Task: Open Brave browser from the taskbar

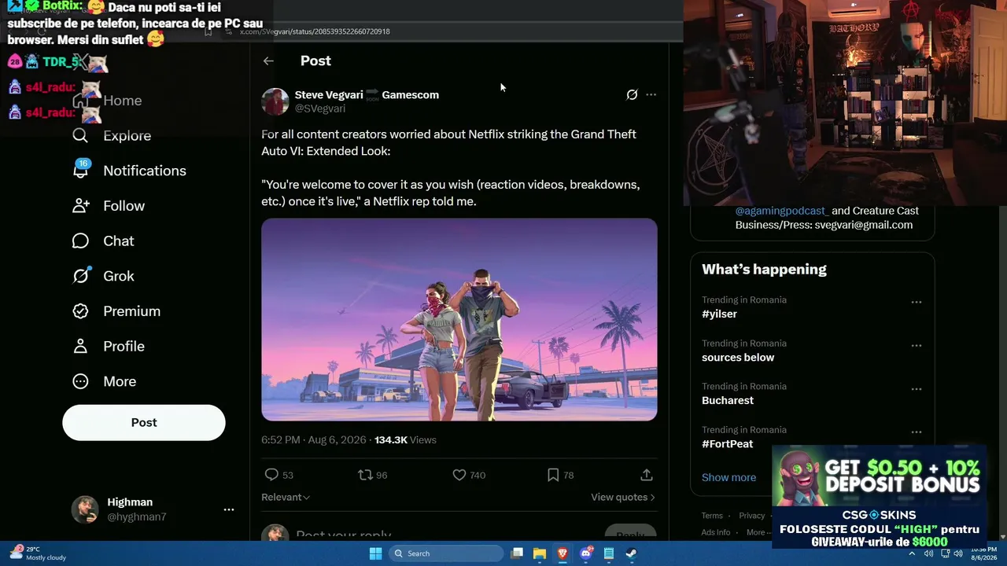Action: (x=563, y=553)
